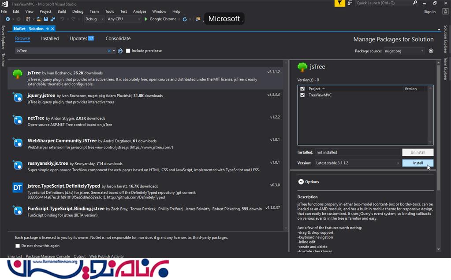Click the package list vertical scrollbar
The image size is (451, 280).
pos(286,145)
